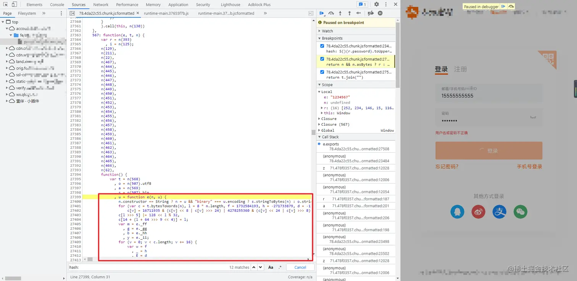
Task: Step over from Paused in debugger overlay
Action: [x=511, y=6]
